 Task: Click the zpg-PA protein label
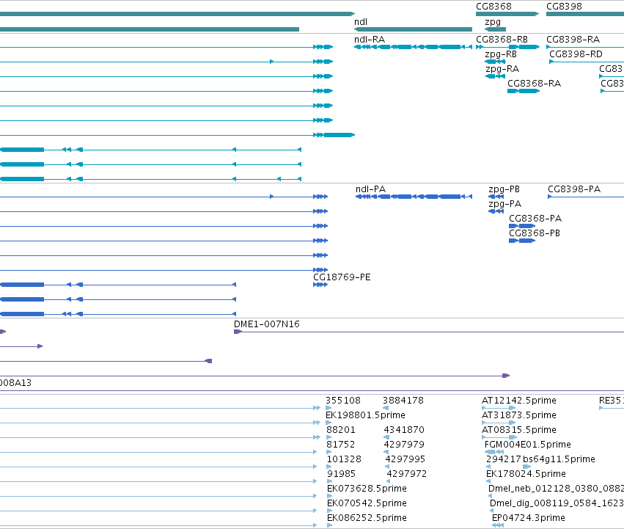505,204
